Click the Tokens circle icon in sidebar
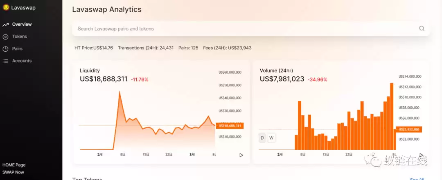The image size is (442, 180). [x=5, y=37]
